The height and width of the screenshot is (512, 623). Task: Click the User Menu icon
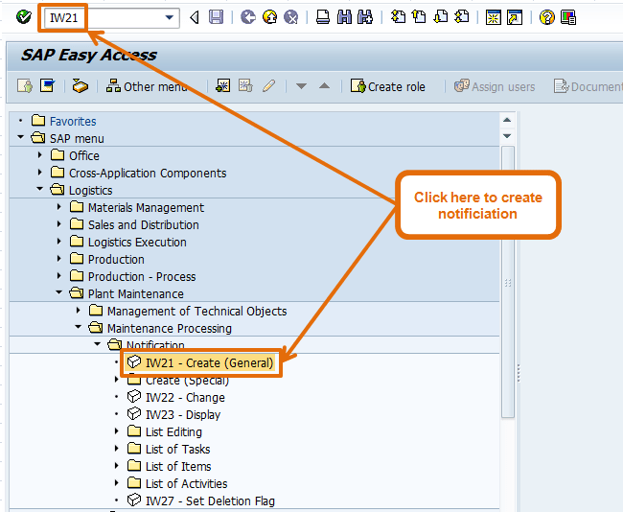coord(25,86)
